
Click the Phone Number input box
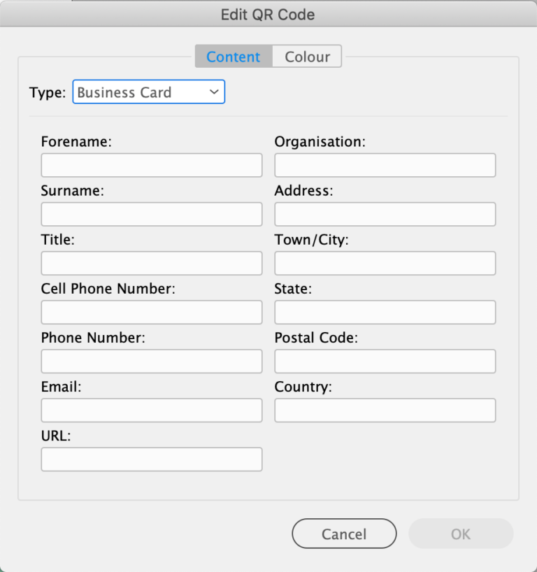152,362
